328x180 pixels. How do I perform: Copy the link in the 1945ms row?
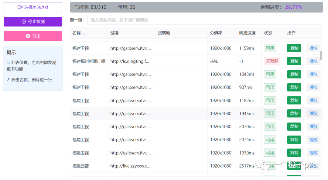(x=294, y=113)
